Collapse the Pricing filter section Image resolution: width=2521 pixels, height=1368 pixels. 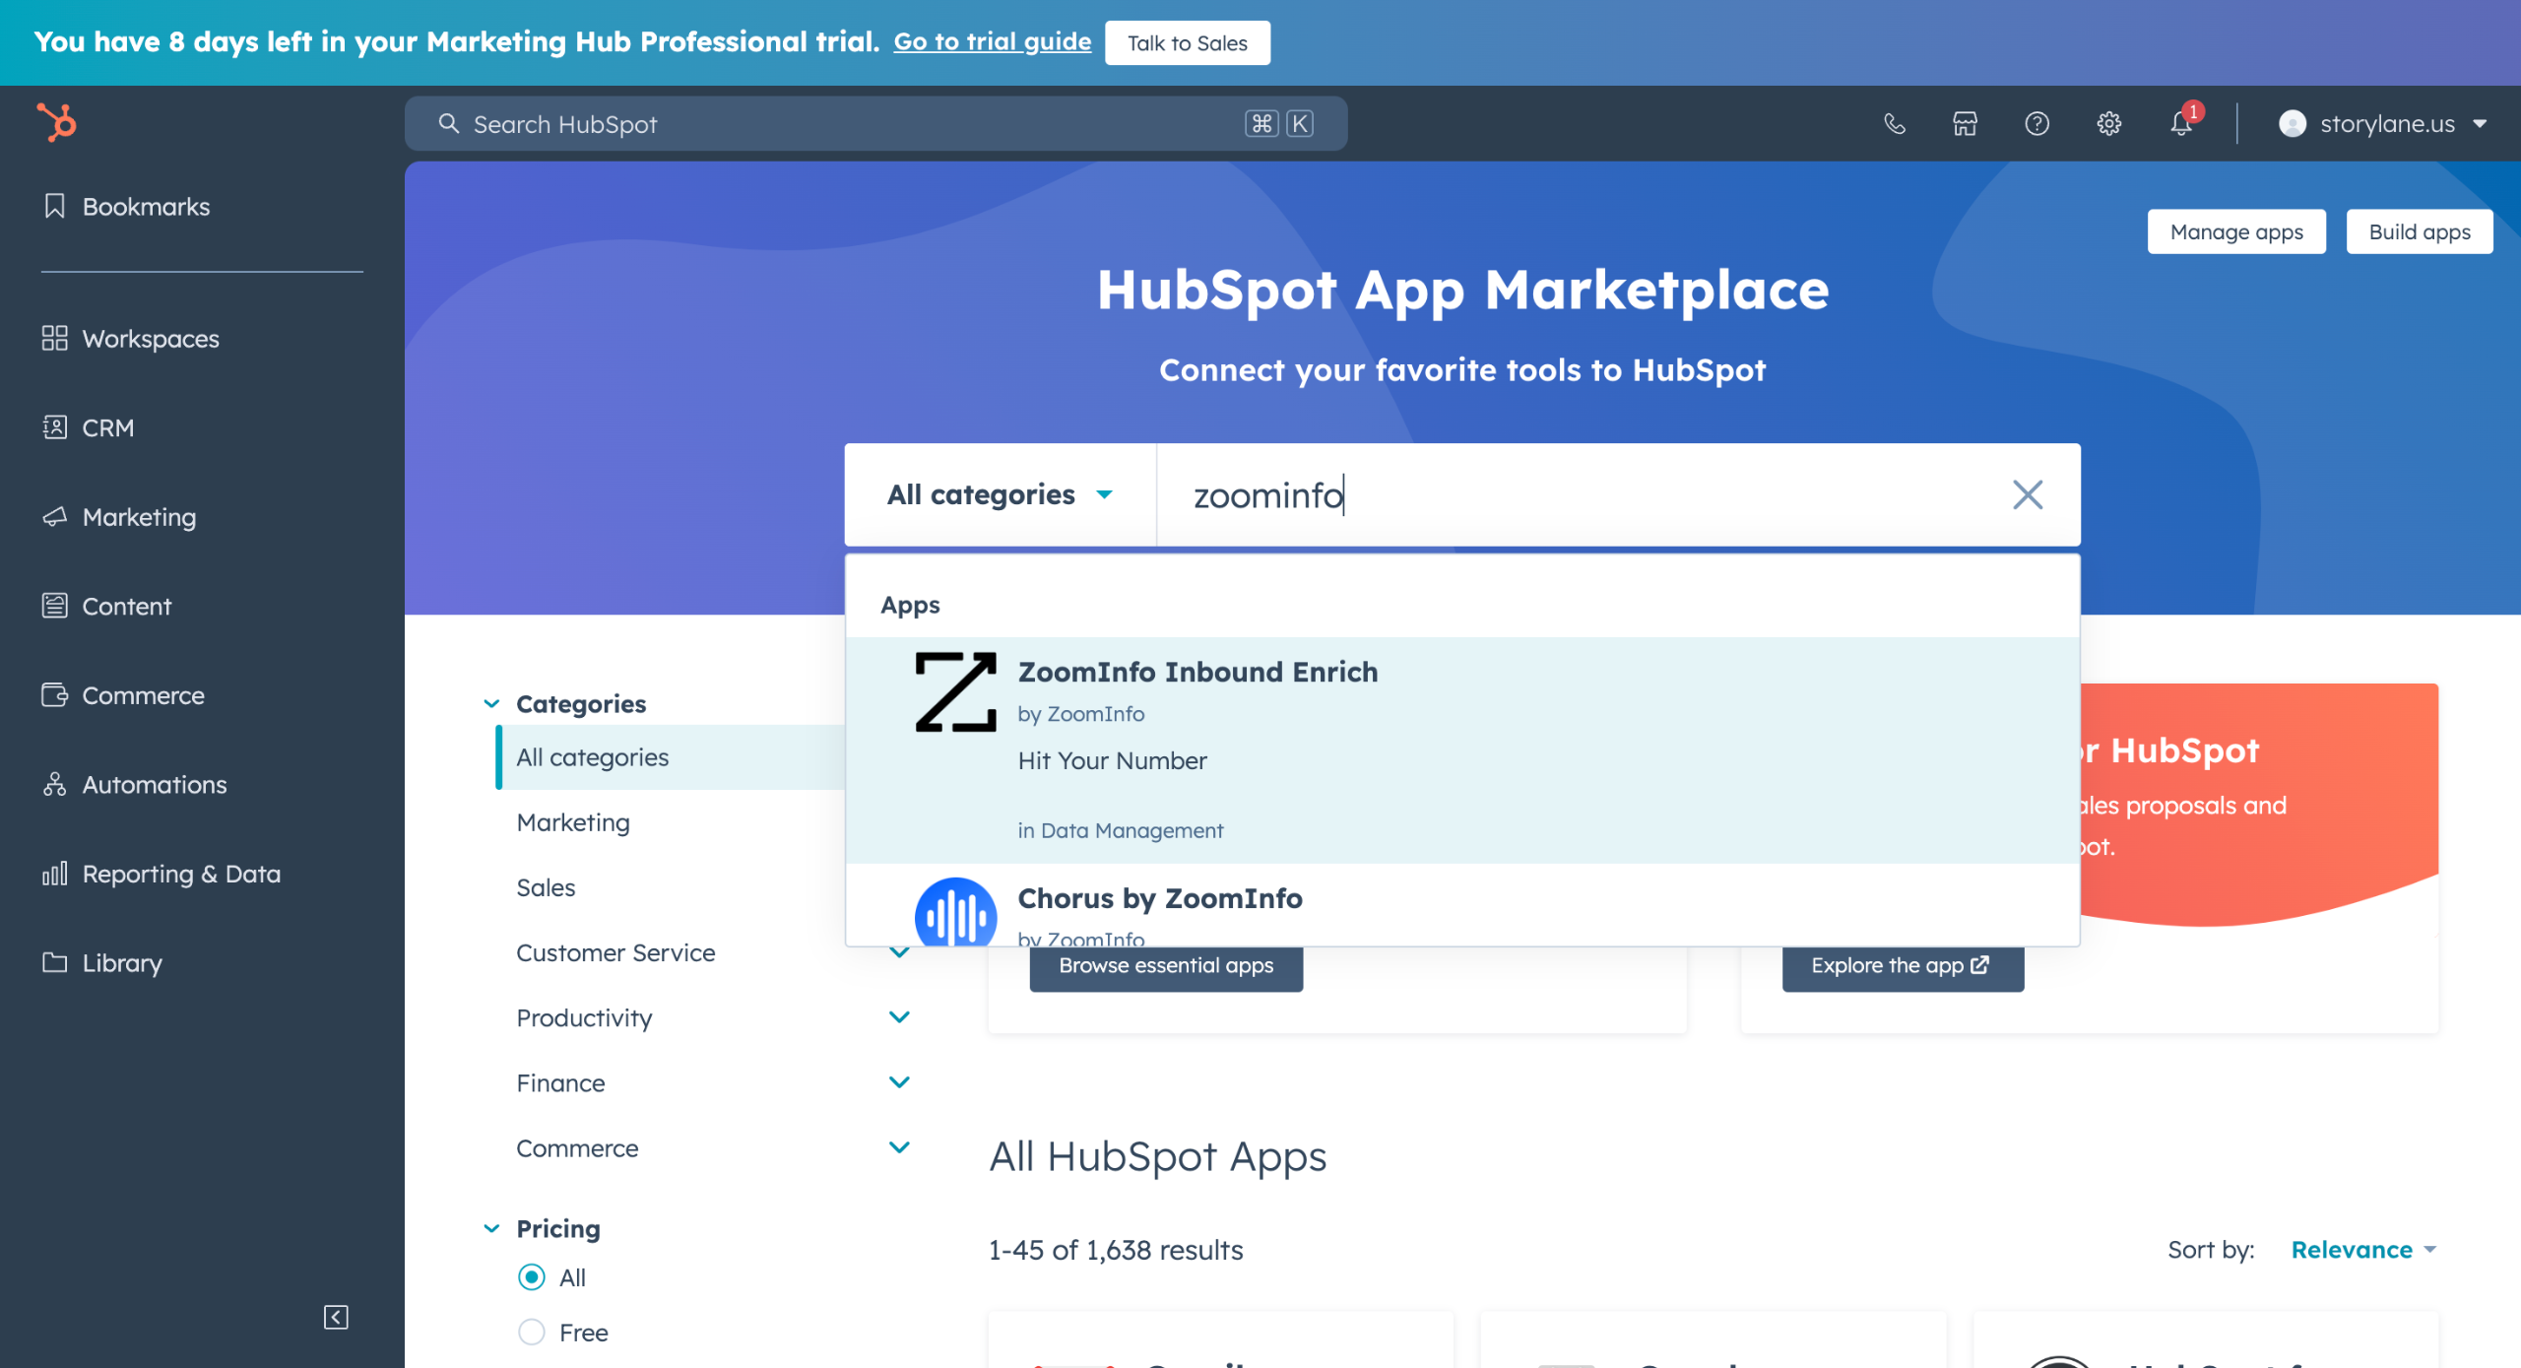[x=491, y=1228]
